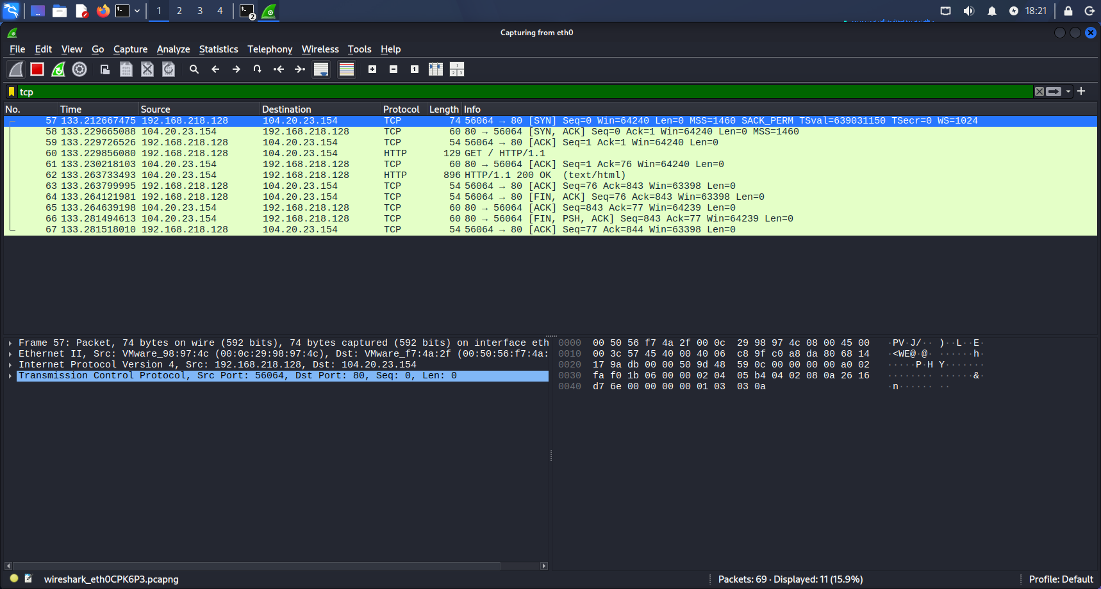This screenshot has width=1101, height=589.
Task: Sort packets by Info column
Action: coord(779,109)
